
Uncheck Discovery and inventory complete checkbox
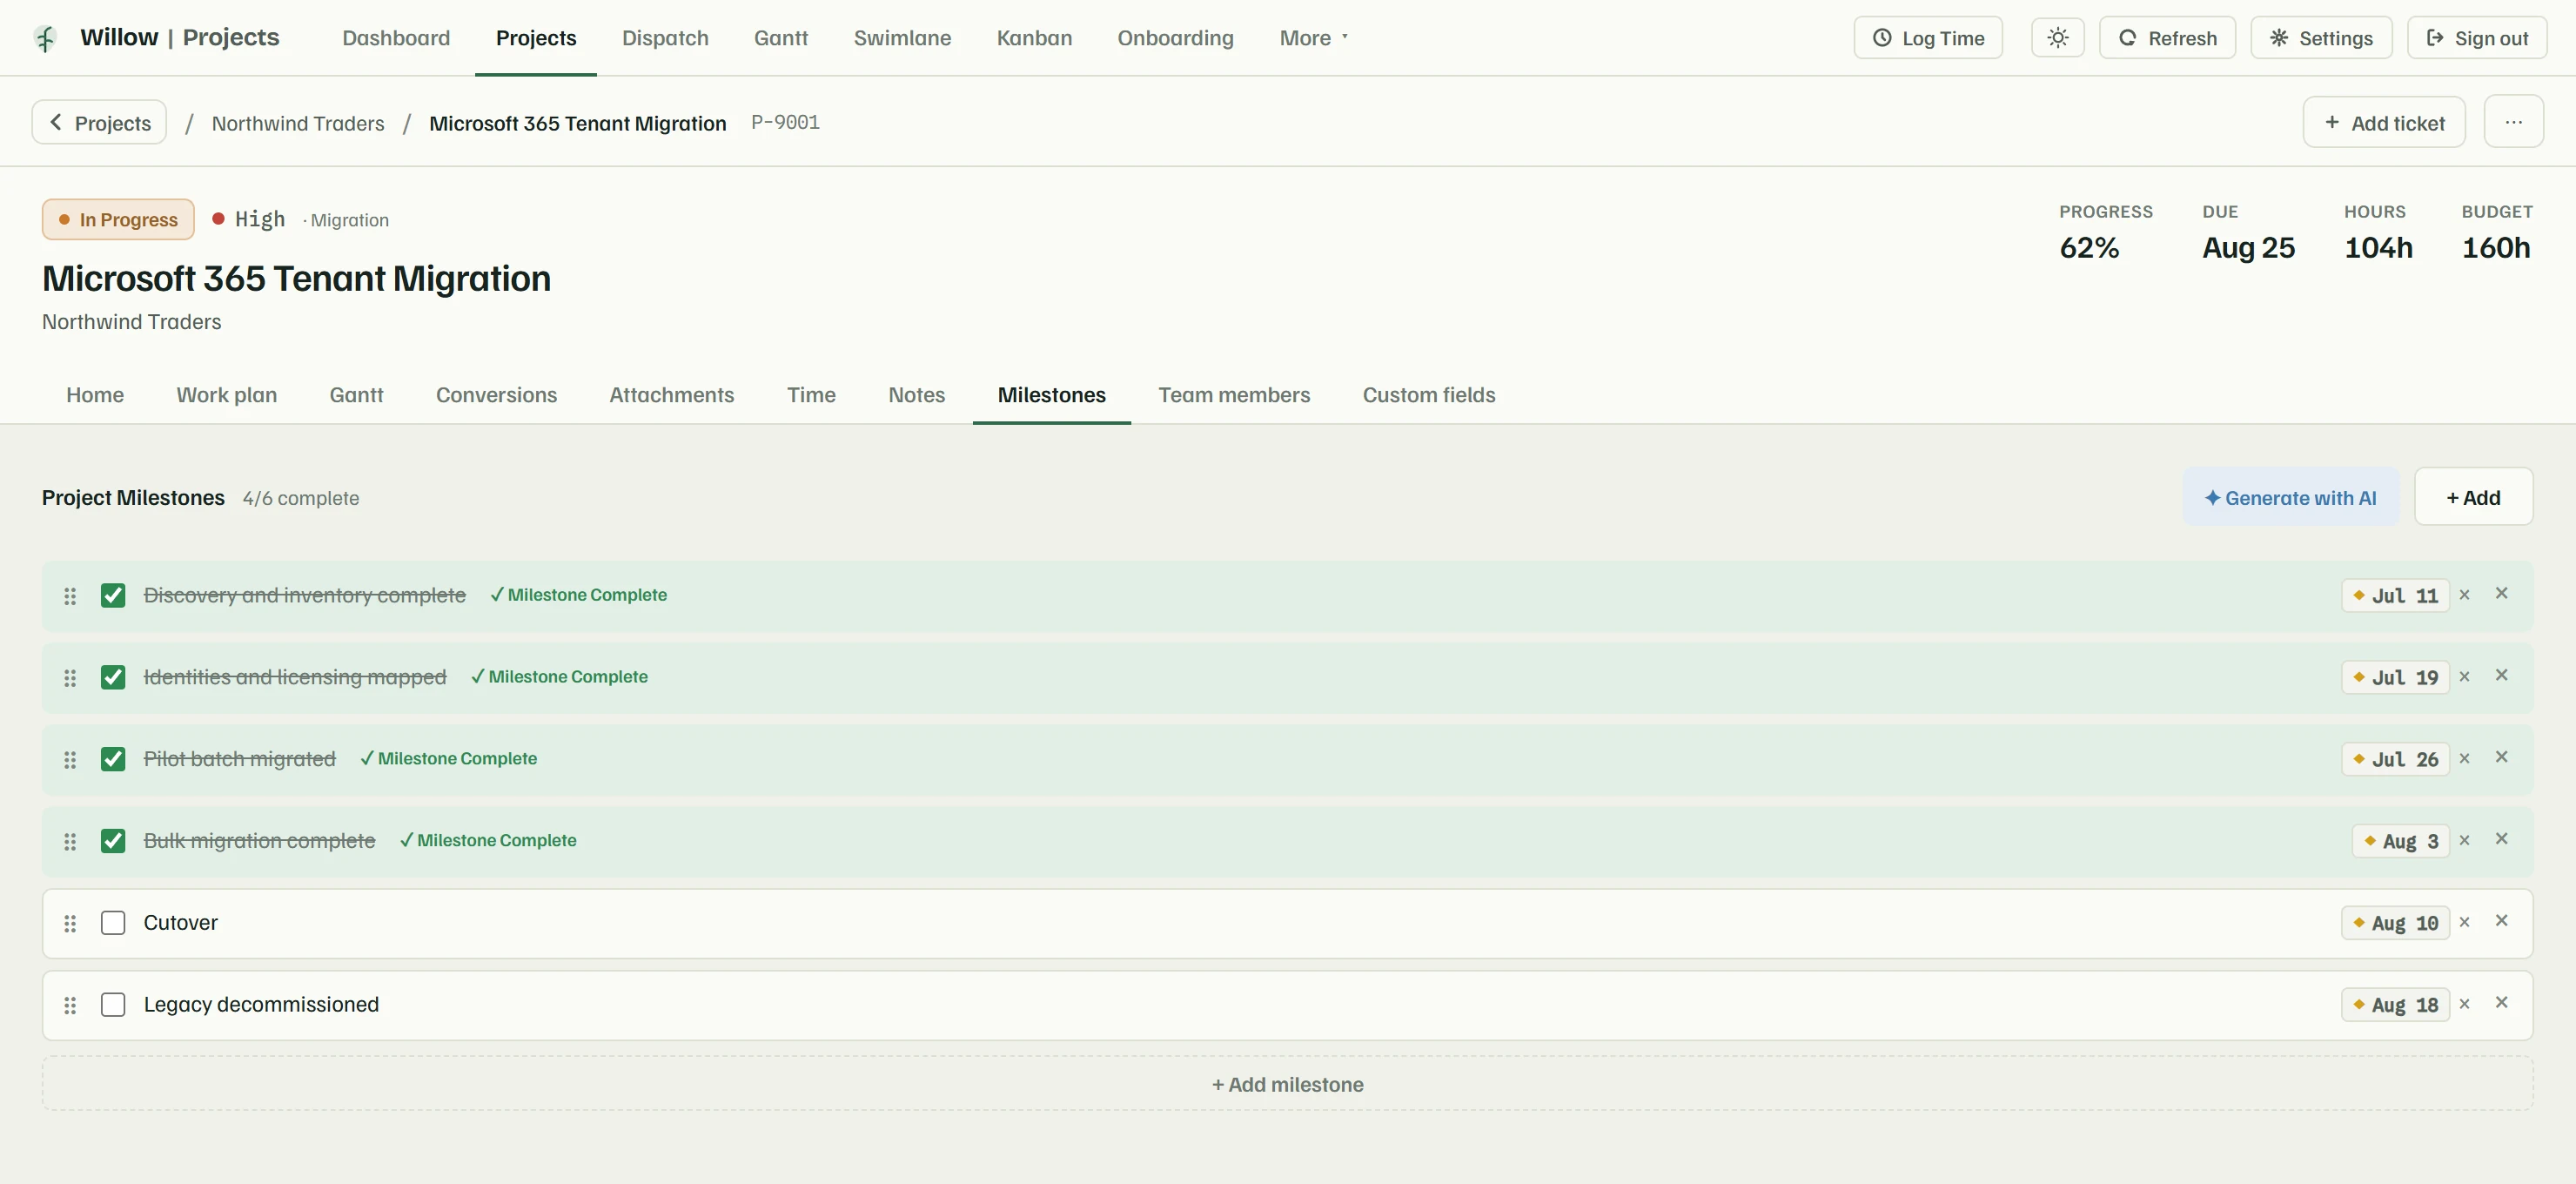click(x=113, y=596)
